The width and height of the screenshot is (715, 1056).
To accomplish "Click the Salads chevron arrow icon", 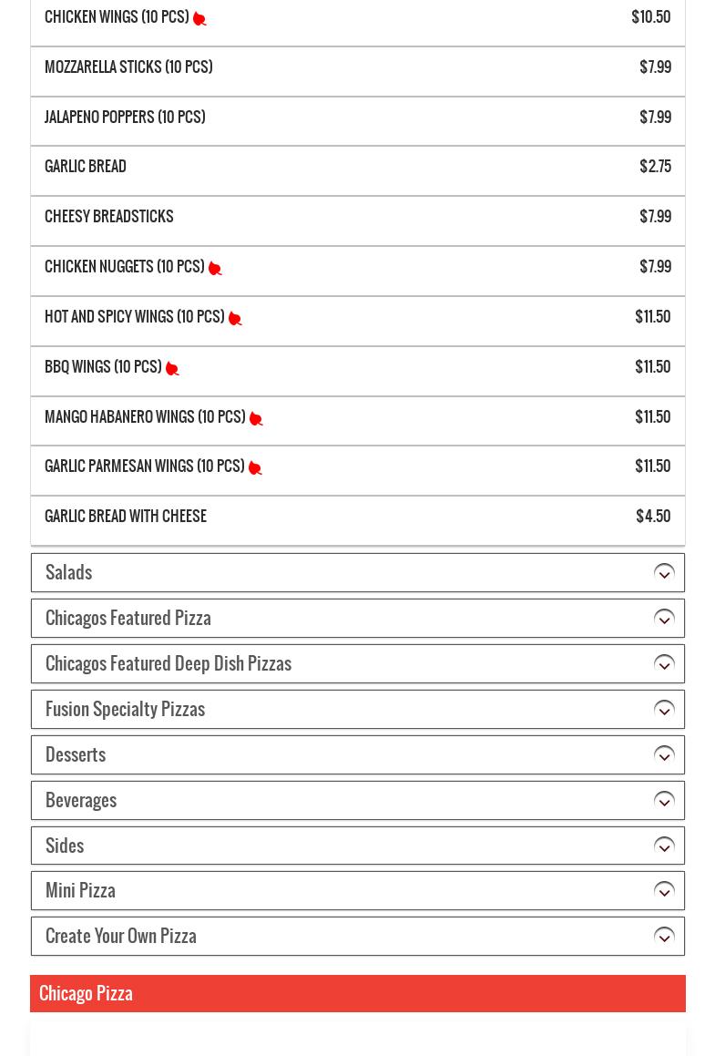I will (x=664, y=573).
